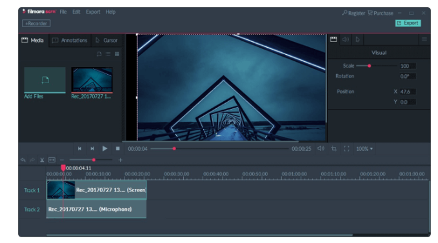Jump to next frame button

pos(92,149)
